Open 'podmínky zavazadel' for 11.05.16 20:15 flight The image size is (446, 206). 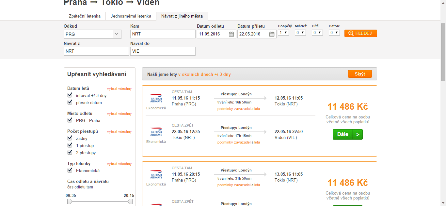(234, 185)
